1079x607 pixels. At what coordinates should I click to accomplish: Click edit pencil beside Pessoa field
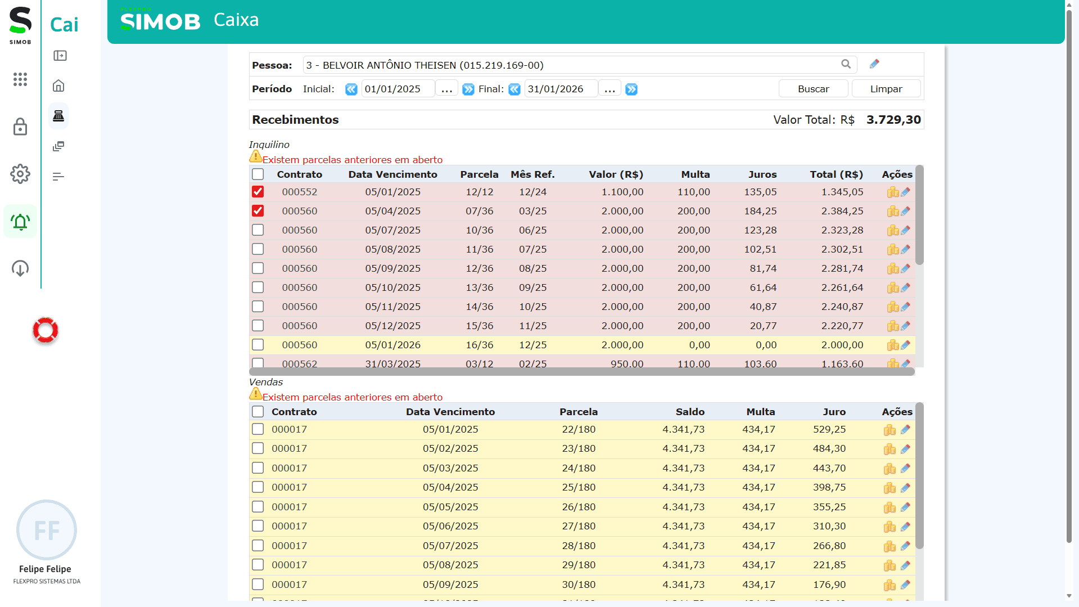(874, 64)
